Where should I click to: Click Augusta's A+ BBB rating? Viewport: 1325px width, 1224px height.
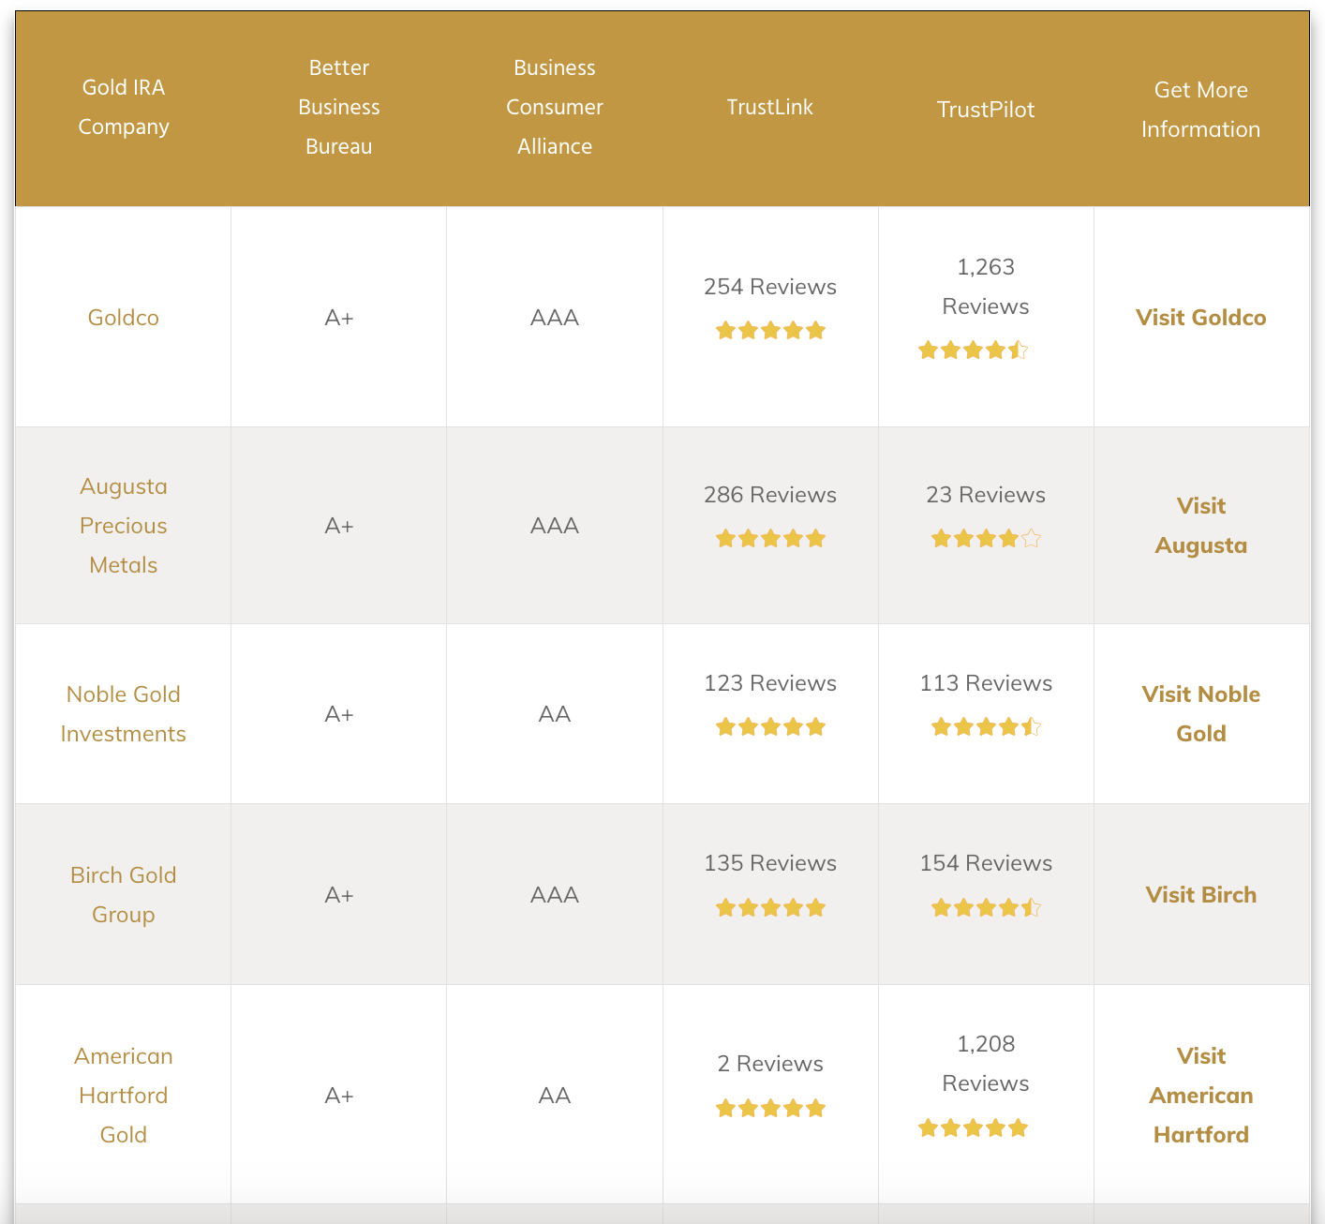coord(339,526)
